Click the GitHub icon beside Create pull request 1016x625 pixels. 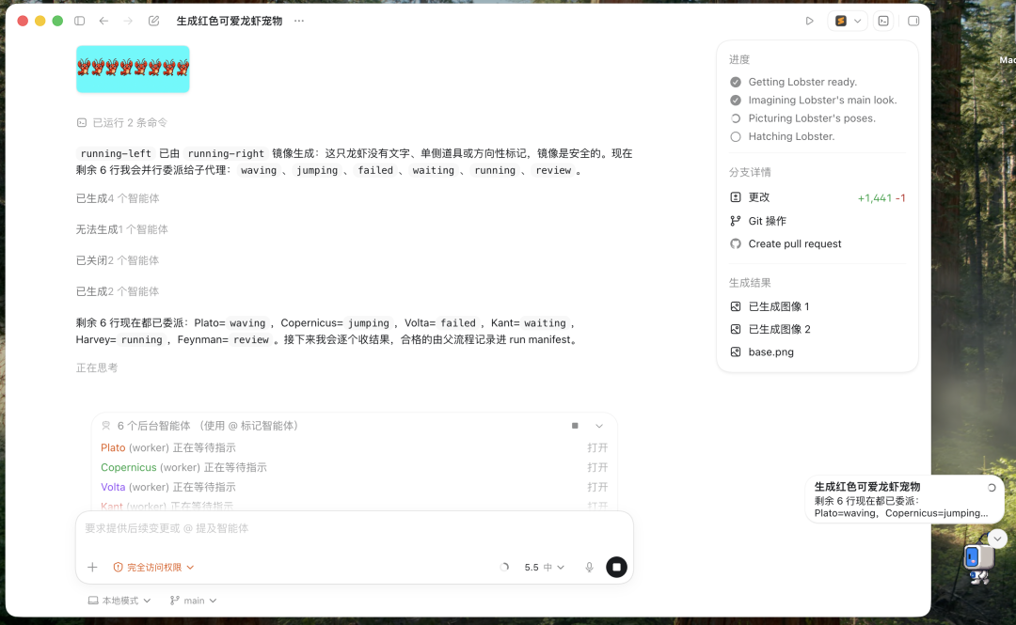tap(736, 243)
